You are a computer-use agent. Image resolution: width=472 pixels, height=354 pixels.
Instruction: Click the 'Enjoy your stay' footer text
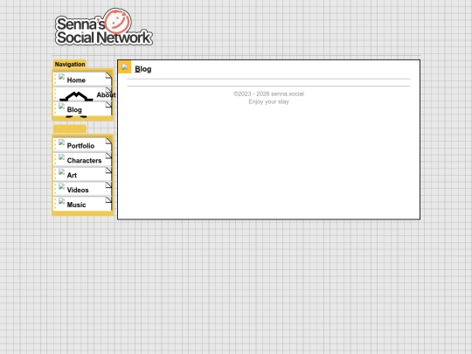pyautogui.click(x=269, y=101)
